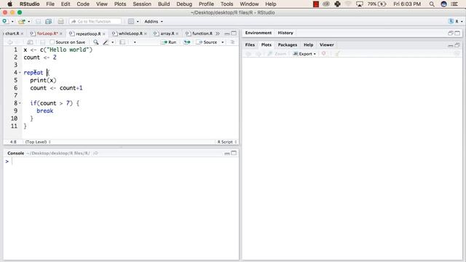Switch to the Packages tab
The image size is (466, 262).
288,45
